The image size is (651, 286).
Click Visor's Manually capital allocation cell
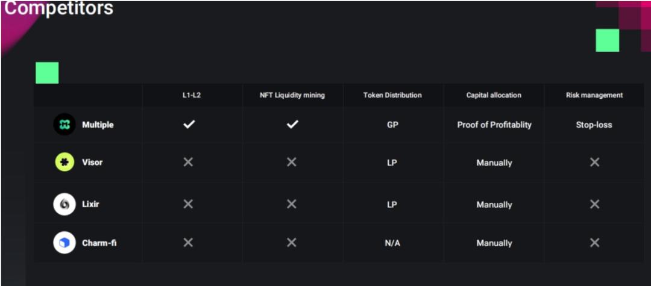(x=494, y=163)
